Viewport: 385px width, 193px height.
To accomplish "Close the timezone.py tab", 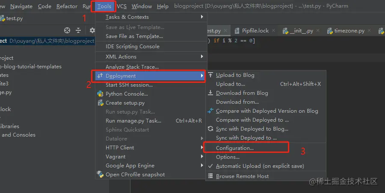I will point(369,30).
